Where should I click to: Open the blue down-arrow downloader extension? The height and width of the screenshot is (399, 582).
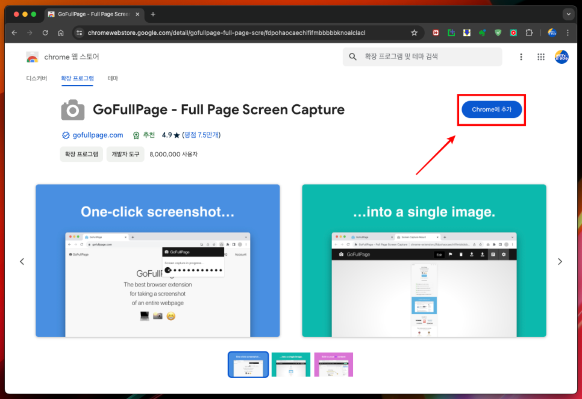pyautogui.click(x=467, y=32)
